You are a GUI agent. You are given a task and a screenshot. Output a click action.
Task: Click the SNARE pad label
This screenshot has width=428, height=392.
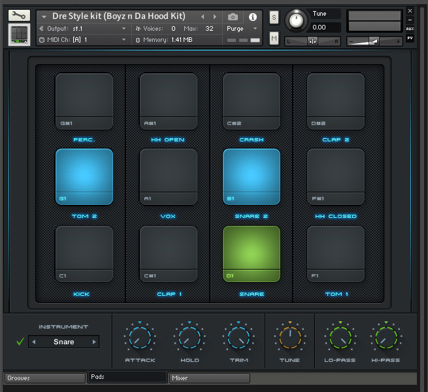point(252,294)
